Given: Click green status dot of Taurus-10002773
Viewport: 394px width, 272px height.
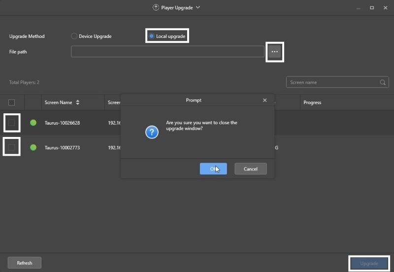Looking at the screenshot, I should coord(33,147).
